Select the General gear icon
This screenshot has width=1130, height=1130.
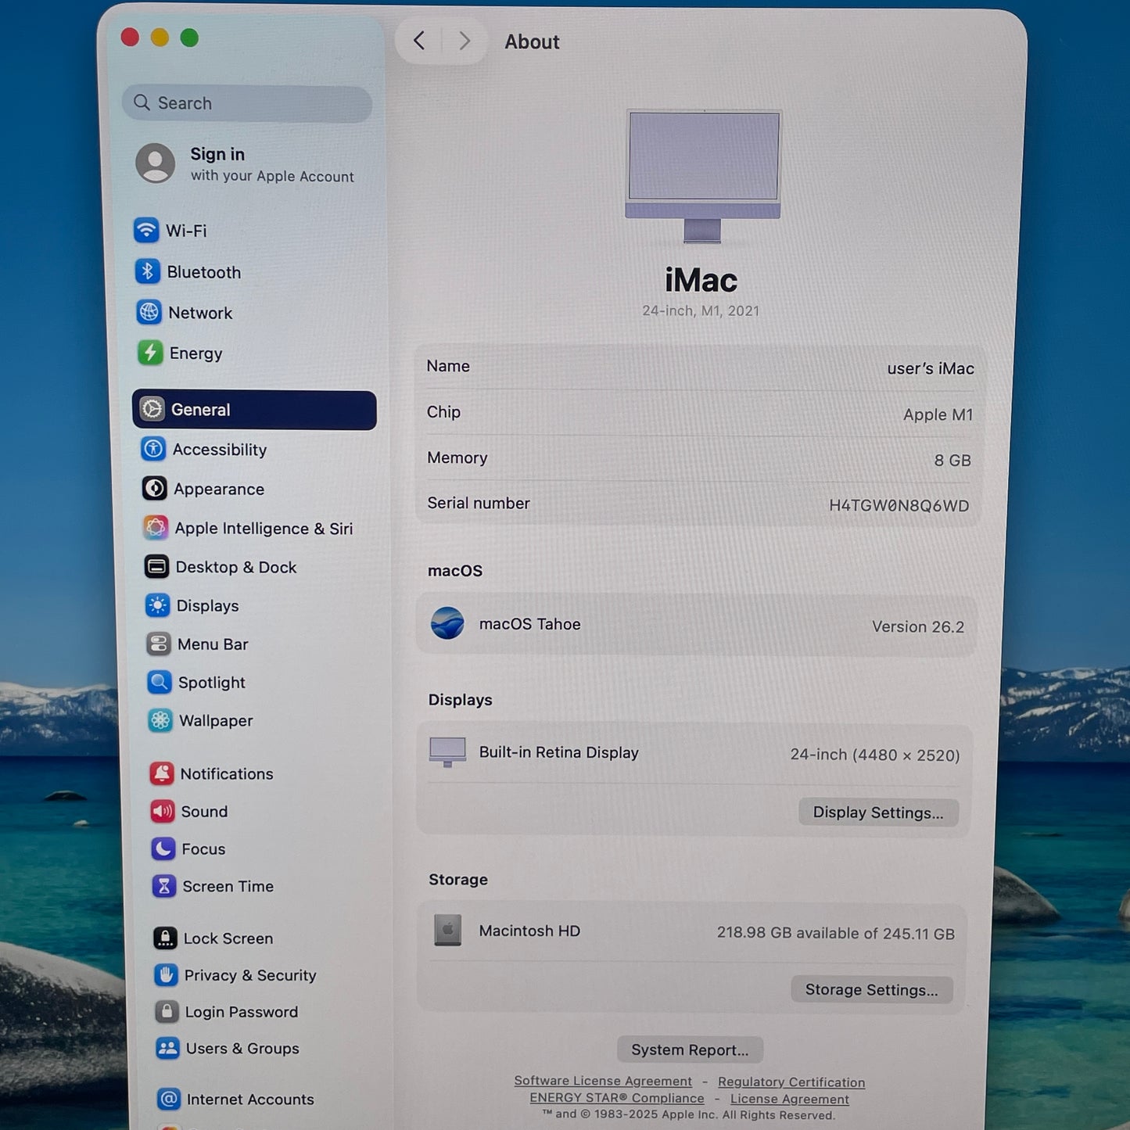point(152,409)
